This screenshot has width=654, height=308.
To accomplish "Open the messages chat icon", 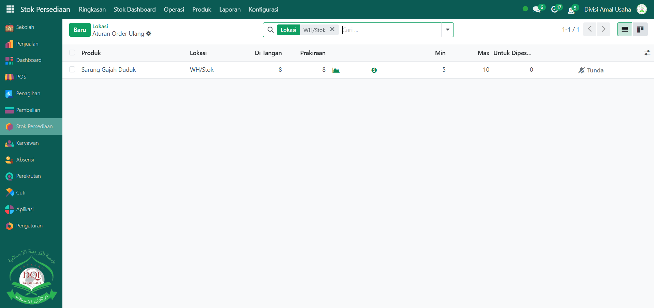I will pos(537,10).
